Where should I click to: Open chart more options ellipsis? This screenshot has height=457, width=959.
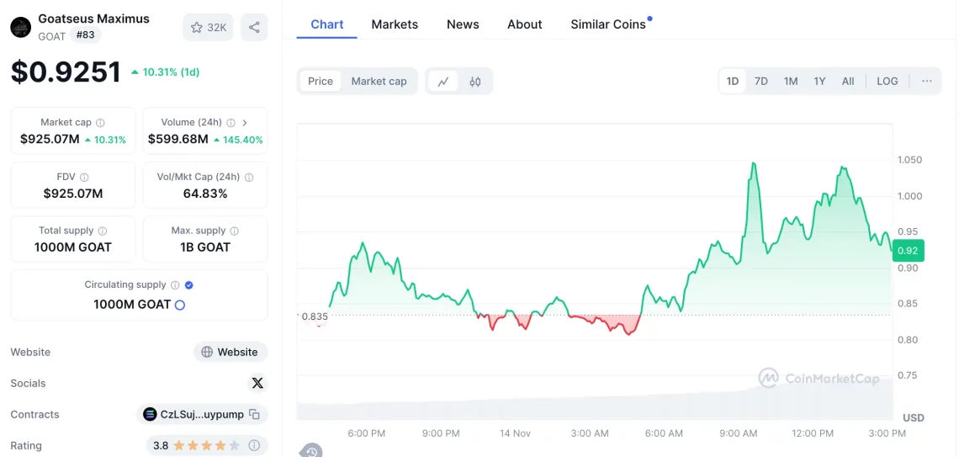(x=926, y=81)
